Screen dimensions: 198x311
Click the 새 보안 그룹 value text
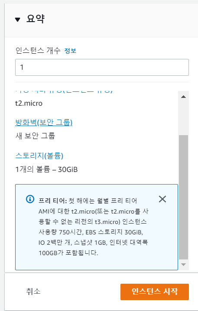tap(35, 136)
